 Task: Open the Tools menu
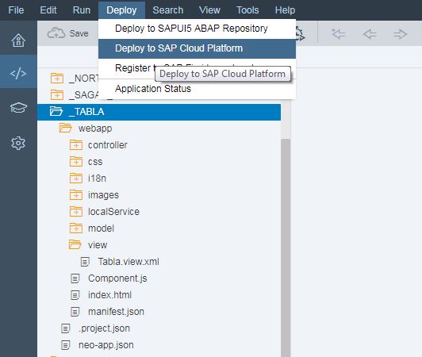[x=247, y=10]
